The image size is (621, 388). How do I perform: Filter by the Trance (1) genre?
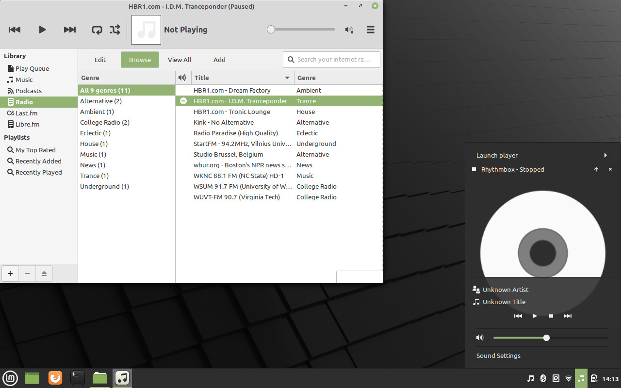click(x=126, y=176)
